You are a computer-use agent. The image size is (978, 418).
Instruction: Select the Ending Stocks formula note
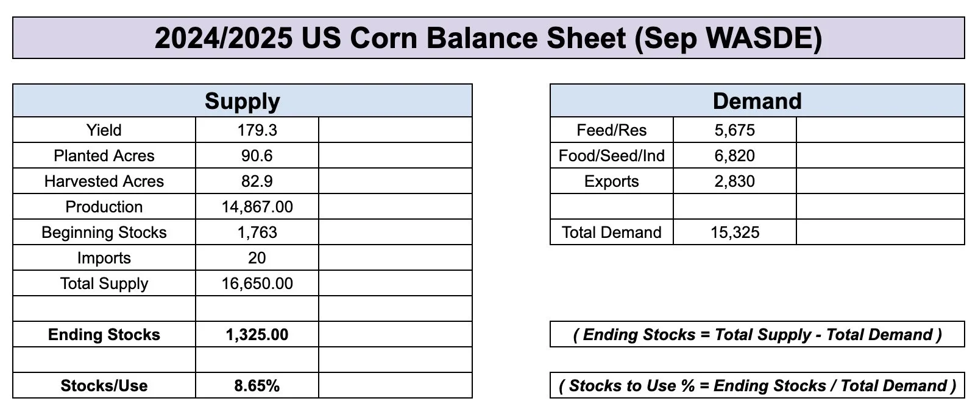pyautogui.click(x=757, y=335)
